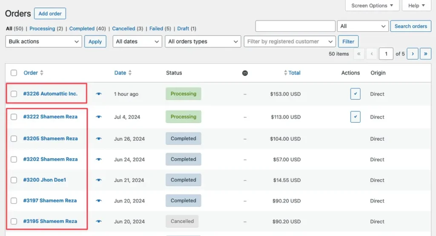Jump to last page double-arrow button
Viewport: 436px width, 236px height.
(x=425, y=54)
